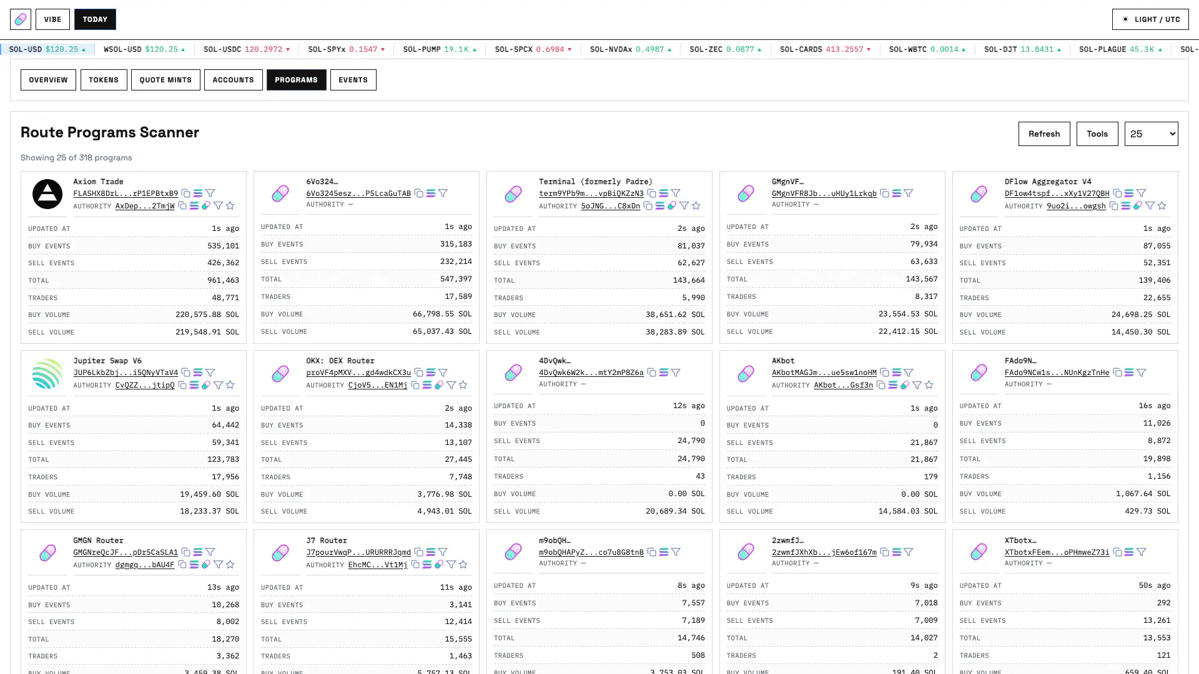Open the SOL-PUMP ticker entry
This screenshot has height=674, width=1199.
tap(440, 49)
